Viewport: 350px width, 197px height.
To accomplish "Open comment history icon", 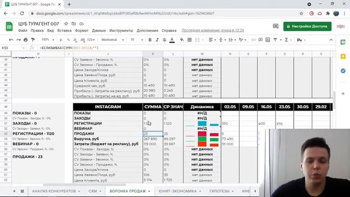I will click(x=276, y=26).
